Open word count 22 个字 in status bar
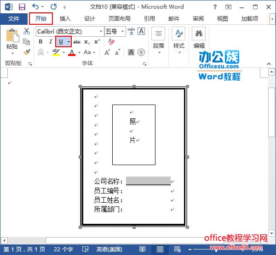 63,249
